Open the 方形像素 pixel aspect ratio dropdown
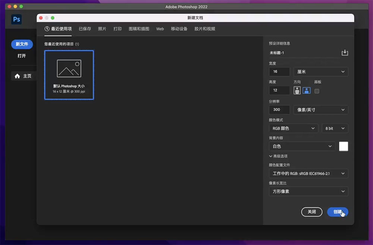 tap(308, 191)
